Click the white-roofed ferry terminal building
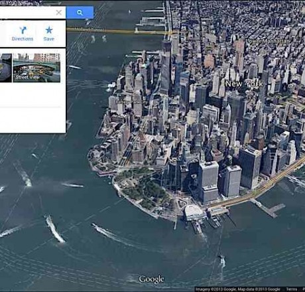This screenshot has height=292, width=305. tap(194, 212)
